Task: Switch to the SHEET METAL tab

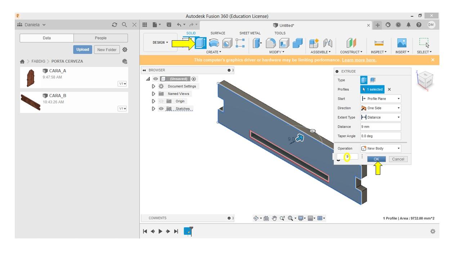Action: [250, 33]
